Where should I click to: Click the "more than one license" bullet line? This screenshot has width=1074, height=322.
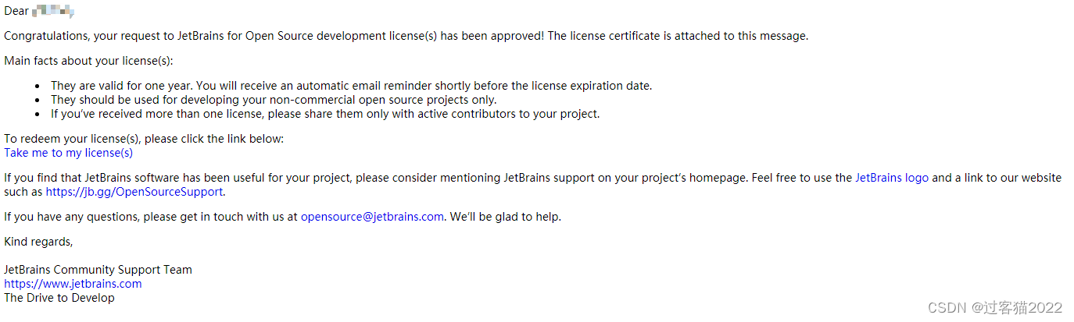[325, 114]
